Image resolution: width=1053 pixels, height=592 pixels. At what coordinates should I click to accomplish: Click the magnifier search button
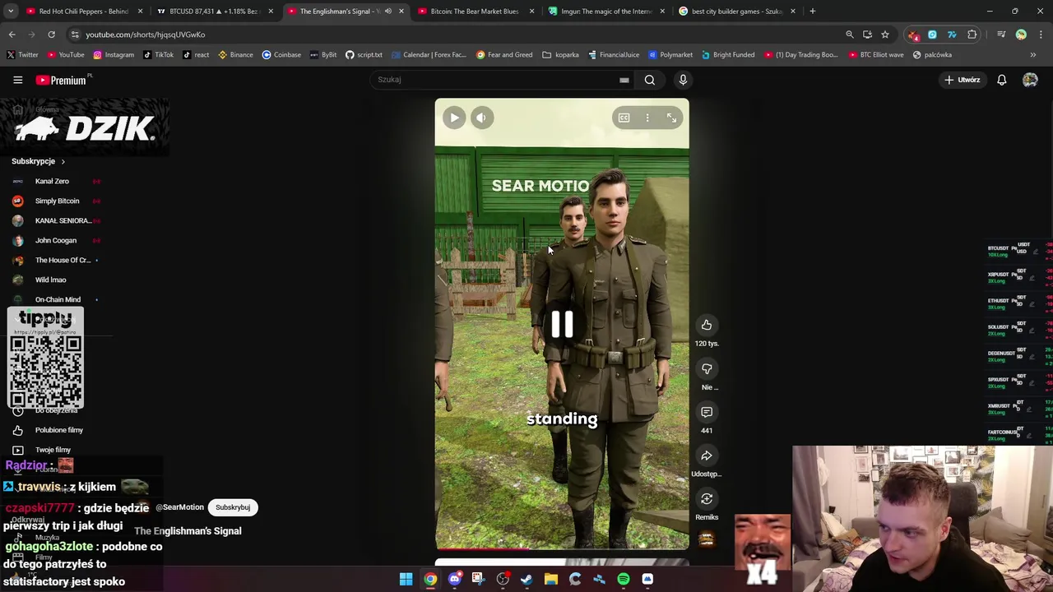[x=650, y=80]
